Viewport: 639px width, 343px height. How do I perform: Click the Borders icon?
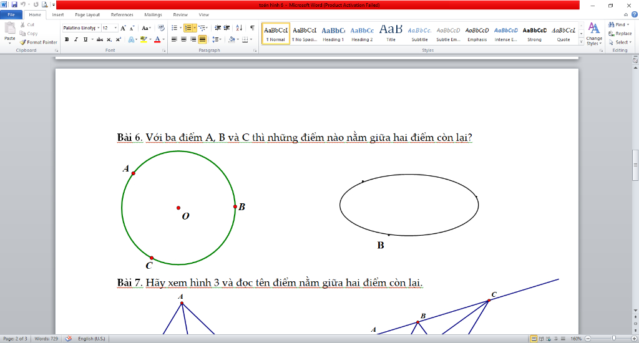[245, 39]
